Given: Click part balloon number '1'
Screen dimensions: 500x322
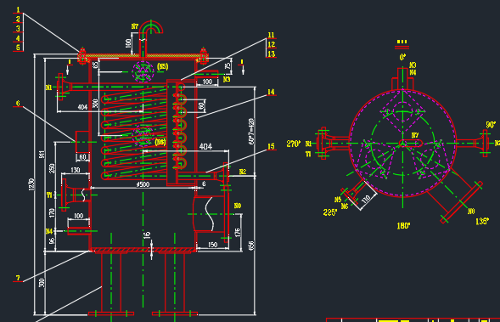Looking at the screenshot, I should tap(18, 10).
